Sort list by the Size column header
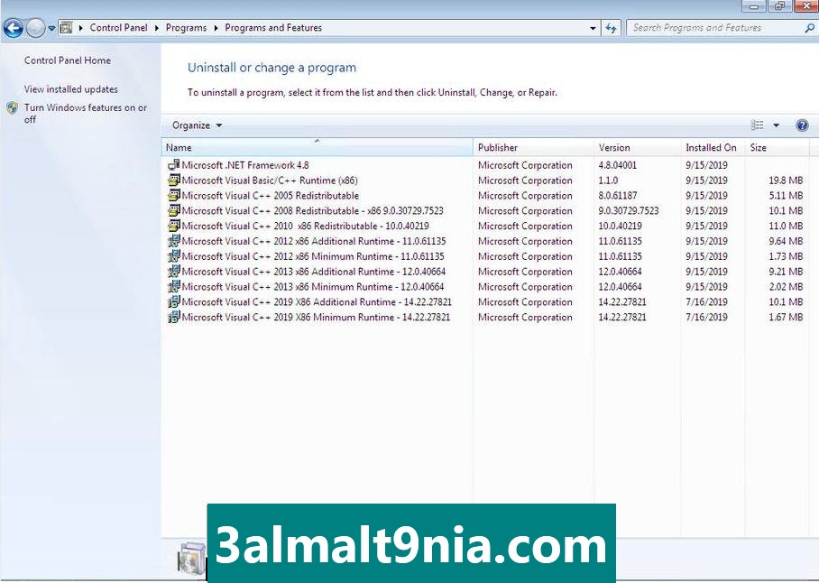 (778, 147)
